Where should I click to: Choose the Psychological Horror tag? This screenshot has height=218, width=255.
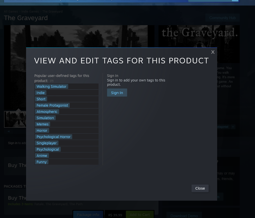tap(53, 137)
